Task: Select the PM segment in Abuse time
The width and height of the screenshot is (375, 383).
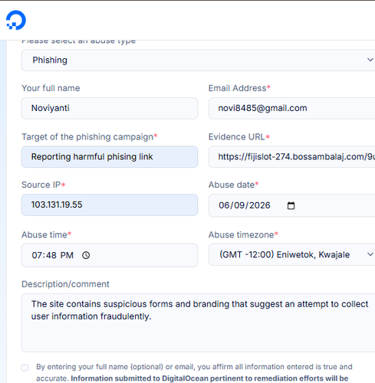Action: 67,255
